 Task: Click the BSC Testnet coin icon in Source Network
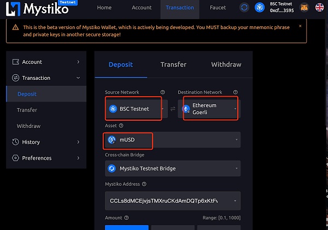[x=113, y=109]
